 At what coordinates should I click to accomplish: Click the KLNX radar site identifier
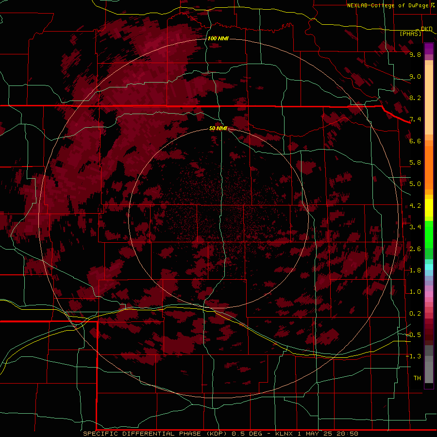point(284,434)
